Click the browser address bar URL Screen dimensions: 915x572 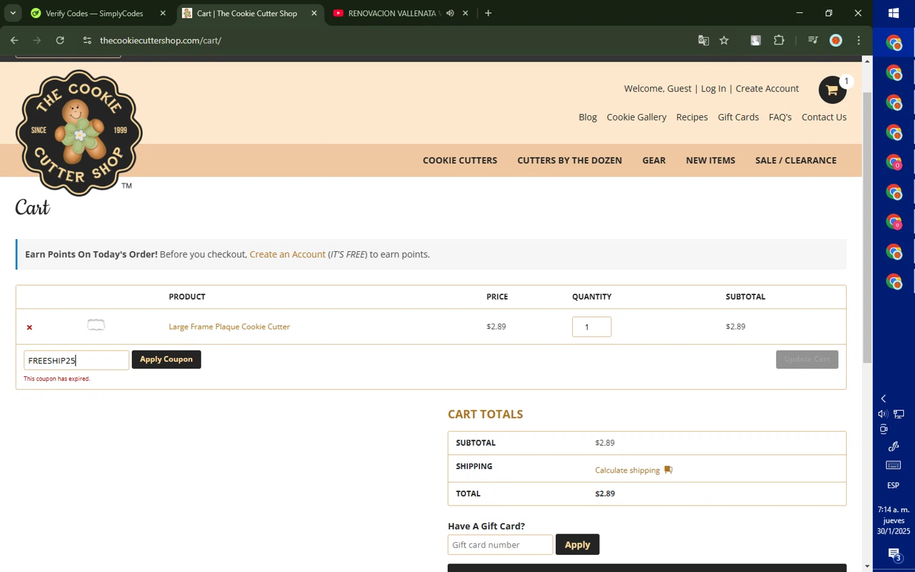[160, 40]
